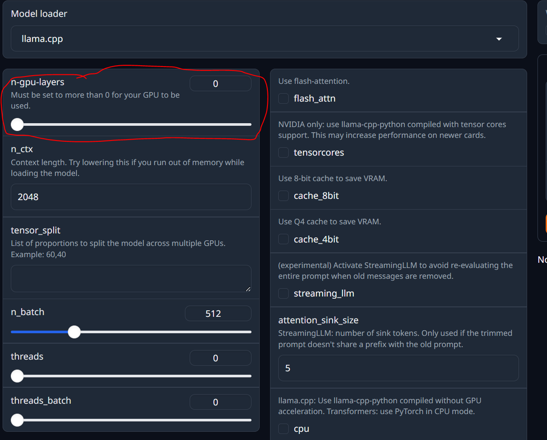Click the 'Use Q4 cache to save VRAM.' text
Viewport: 547px width, 440px height.
point(330,222)
